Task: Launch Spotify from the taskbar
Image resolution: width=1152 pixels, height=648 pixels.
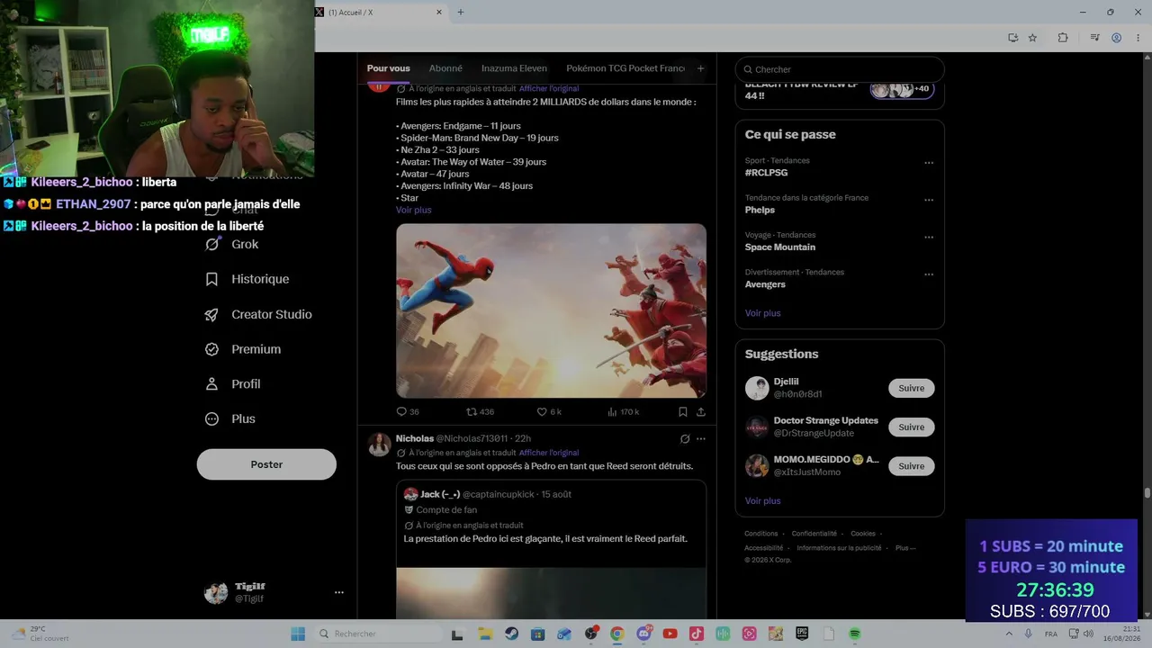Action: pyautogui.click(x=855, y=634)
